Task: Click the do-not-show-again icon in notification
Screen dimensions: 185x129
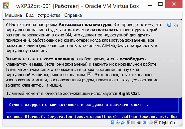Action: (x=176, y=25)
